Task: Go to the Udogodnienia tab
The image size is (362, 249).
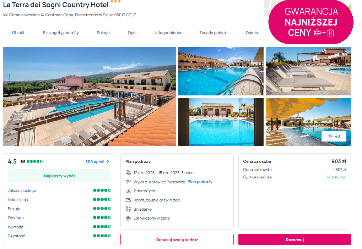Action: [x=168, y=33]
